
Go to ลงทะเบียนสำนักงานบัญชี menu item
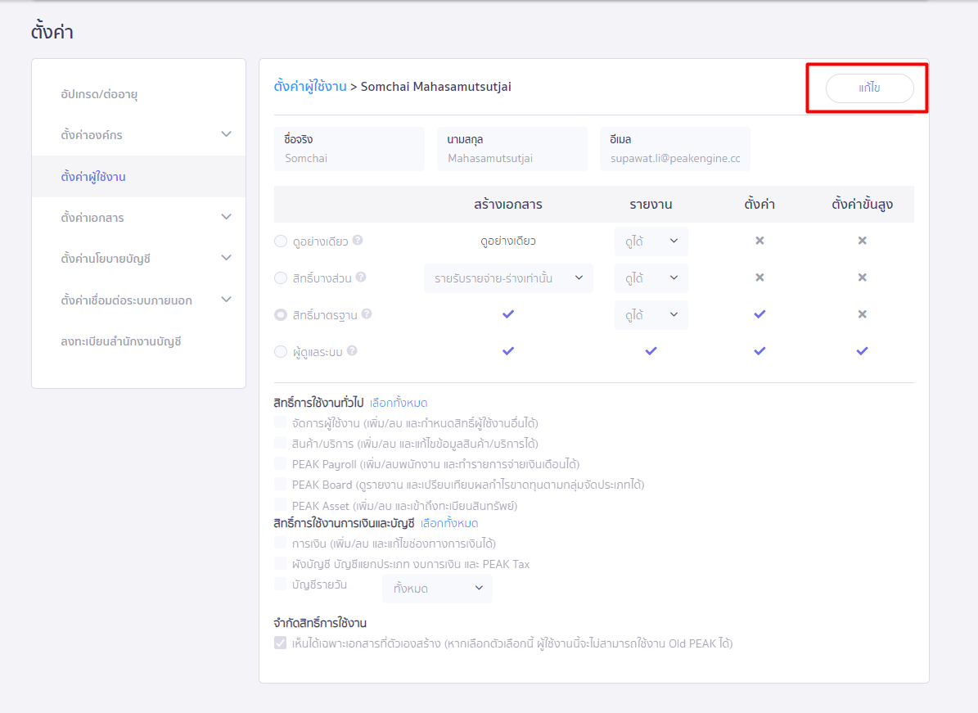click(121, 341)
